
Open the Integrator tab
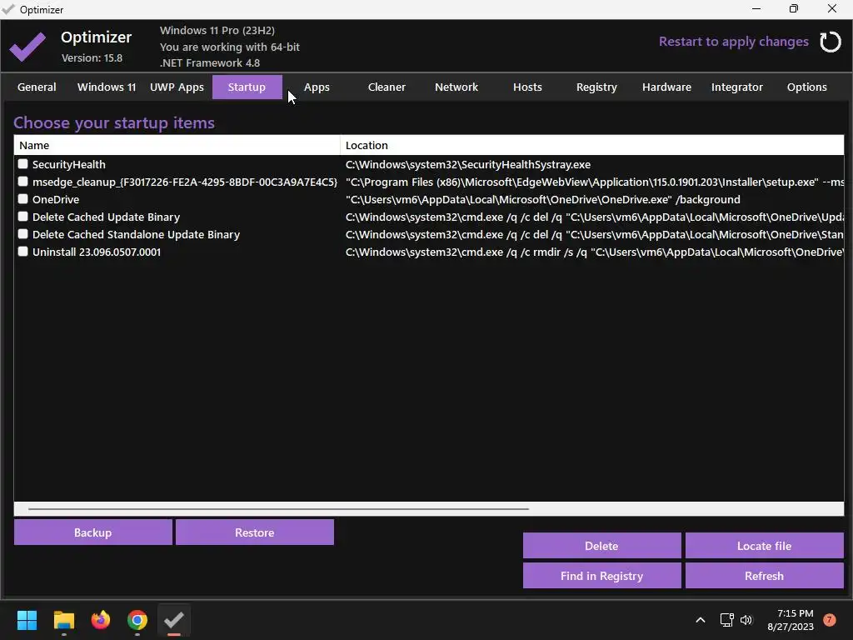pyautogui.click(x=737, y=87)
